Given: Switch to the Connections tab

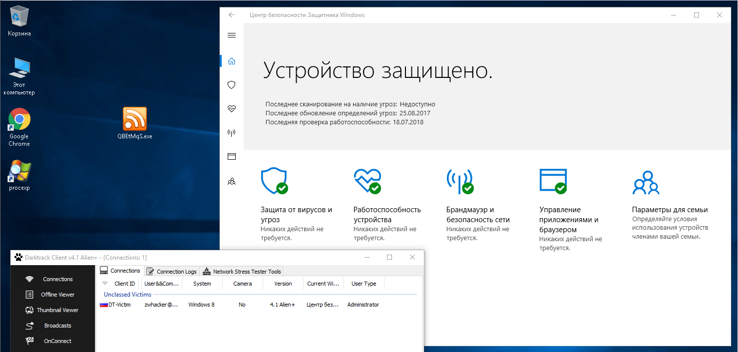Looking at the screenshot, I should pos(120,271).
